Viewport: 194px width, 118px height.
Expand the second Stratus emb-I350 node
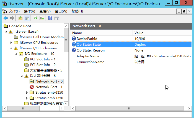27,98
